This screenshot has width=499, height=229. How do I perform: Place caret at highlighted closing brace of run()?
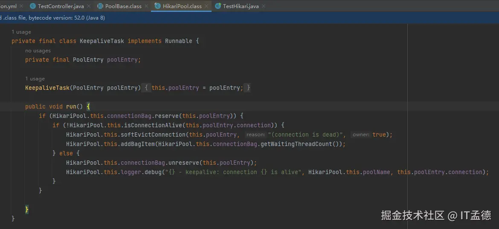[27, 209]
